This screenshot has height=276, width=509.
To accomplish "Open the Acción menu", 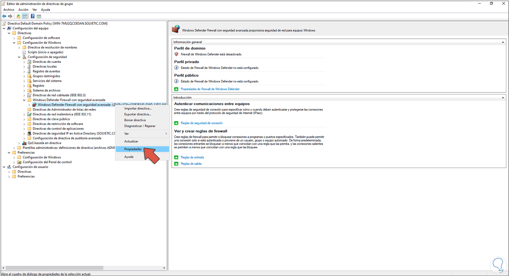I will [23, 10].
